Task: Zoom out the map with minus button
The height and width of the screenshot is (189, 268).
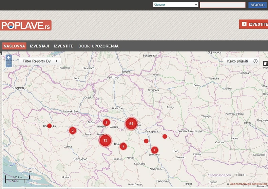Action: coord(8,64)
